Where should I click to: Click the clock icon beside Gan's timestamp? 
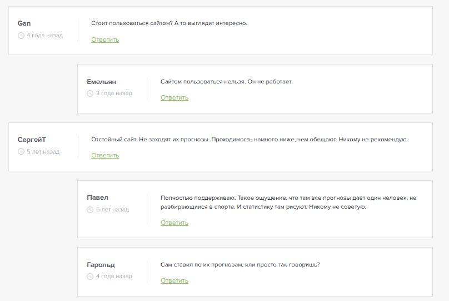coord(21,36)
